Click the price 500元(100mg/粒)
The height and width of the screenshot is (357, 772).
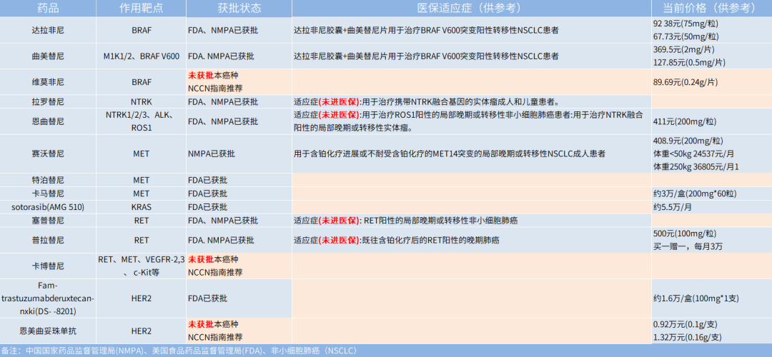[684, 233]
